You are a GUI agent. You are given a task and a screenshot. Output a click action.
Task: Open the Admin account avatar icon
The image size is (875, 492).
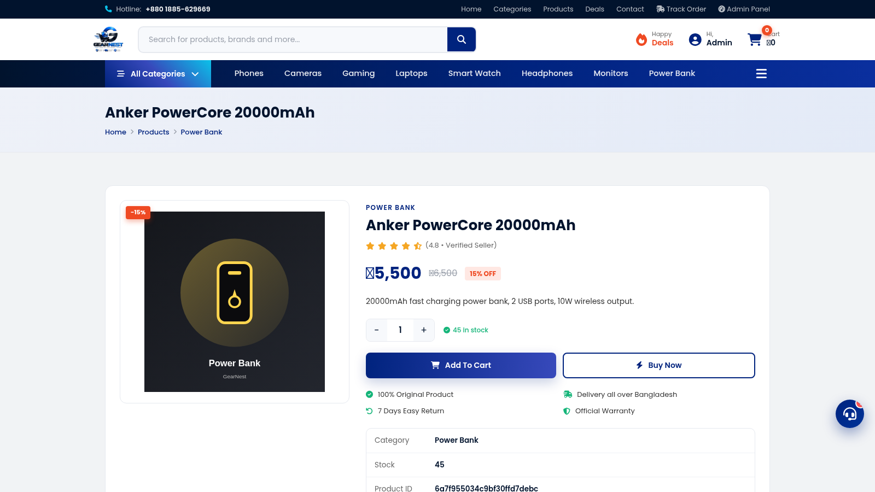(x=695, y=39)
